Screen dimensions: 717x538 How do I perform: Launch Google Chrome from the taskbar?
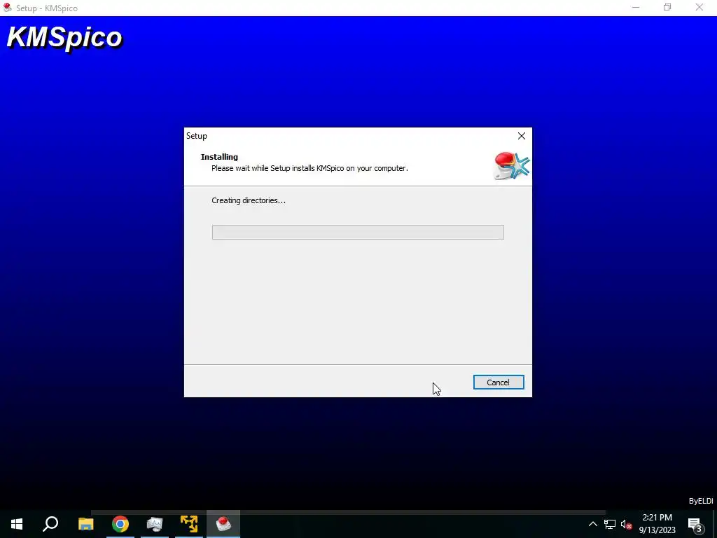tap(120, 524)
